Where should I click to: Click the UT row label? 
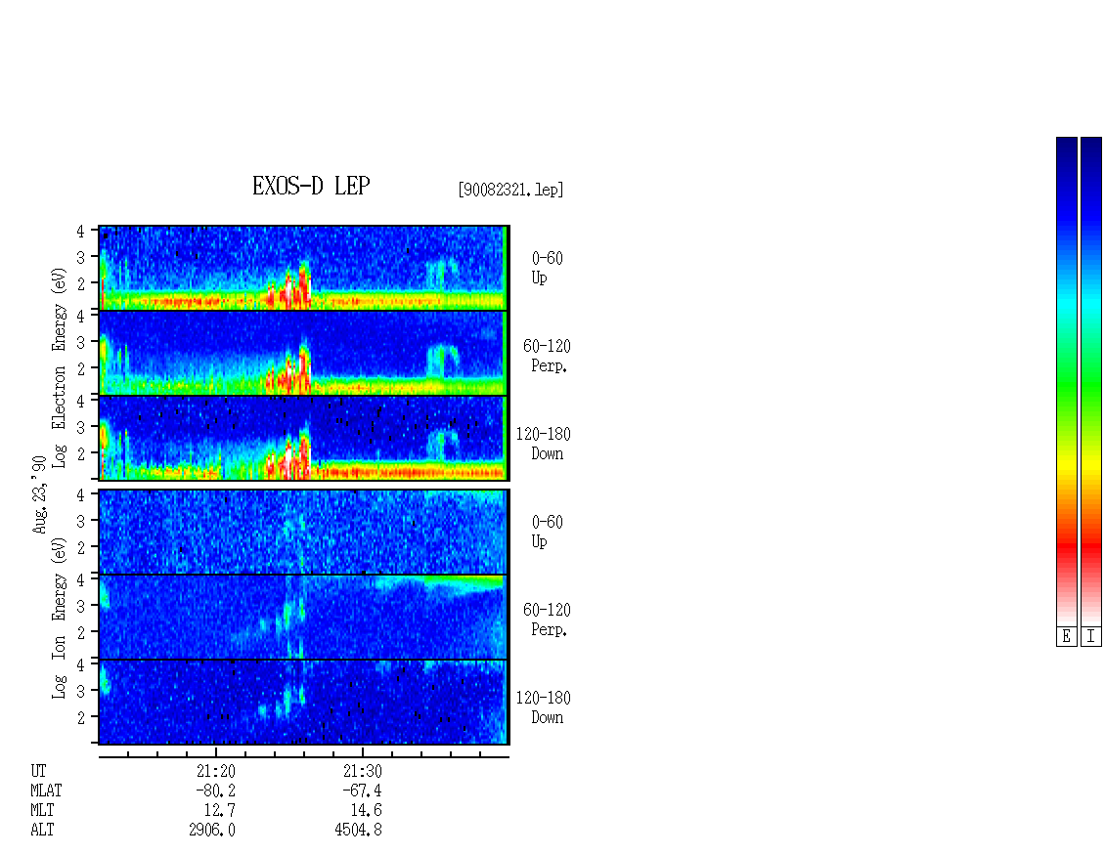click(38, 771)
